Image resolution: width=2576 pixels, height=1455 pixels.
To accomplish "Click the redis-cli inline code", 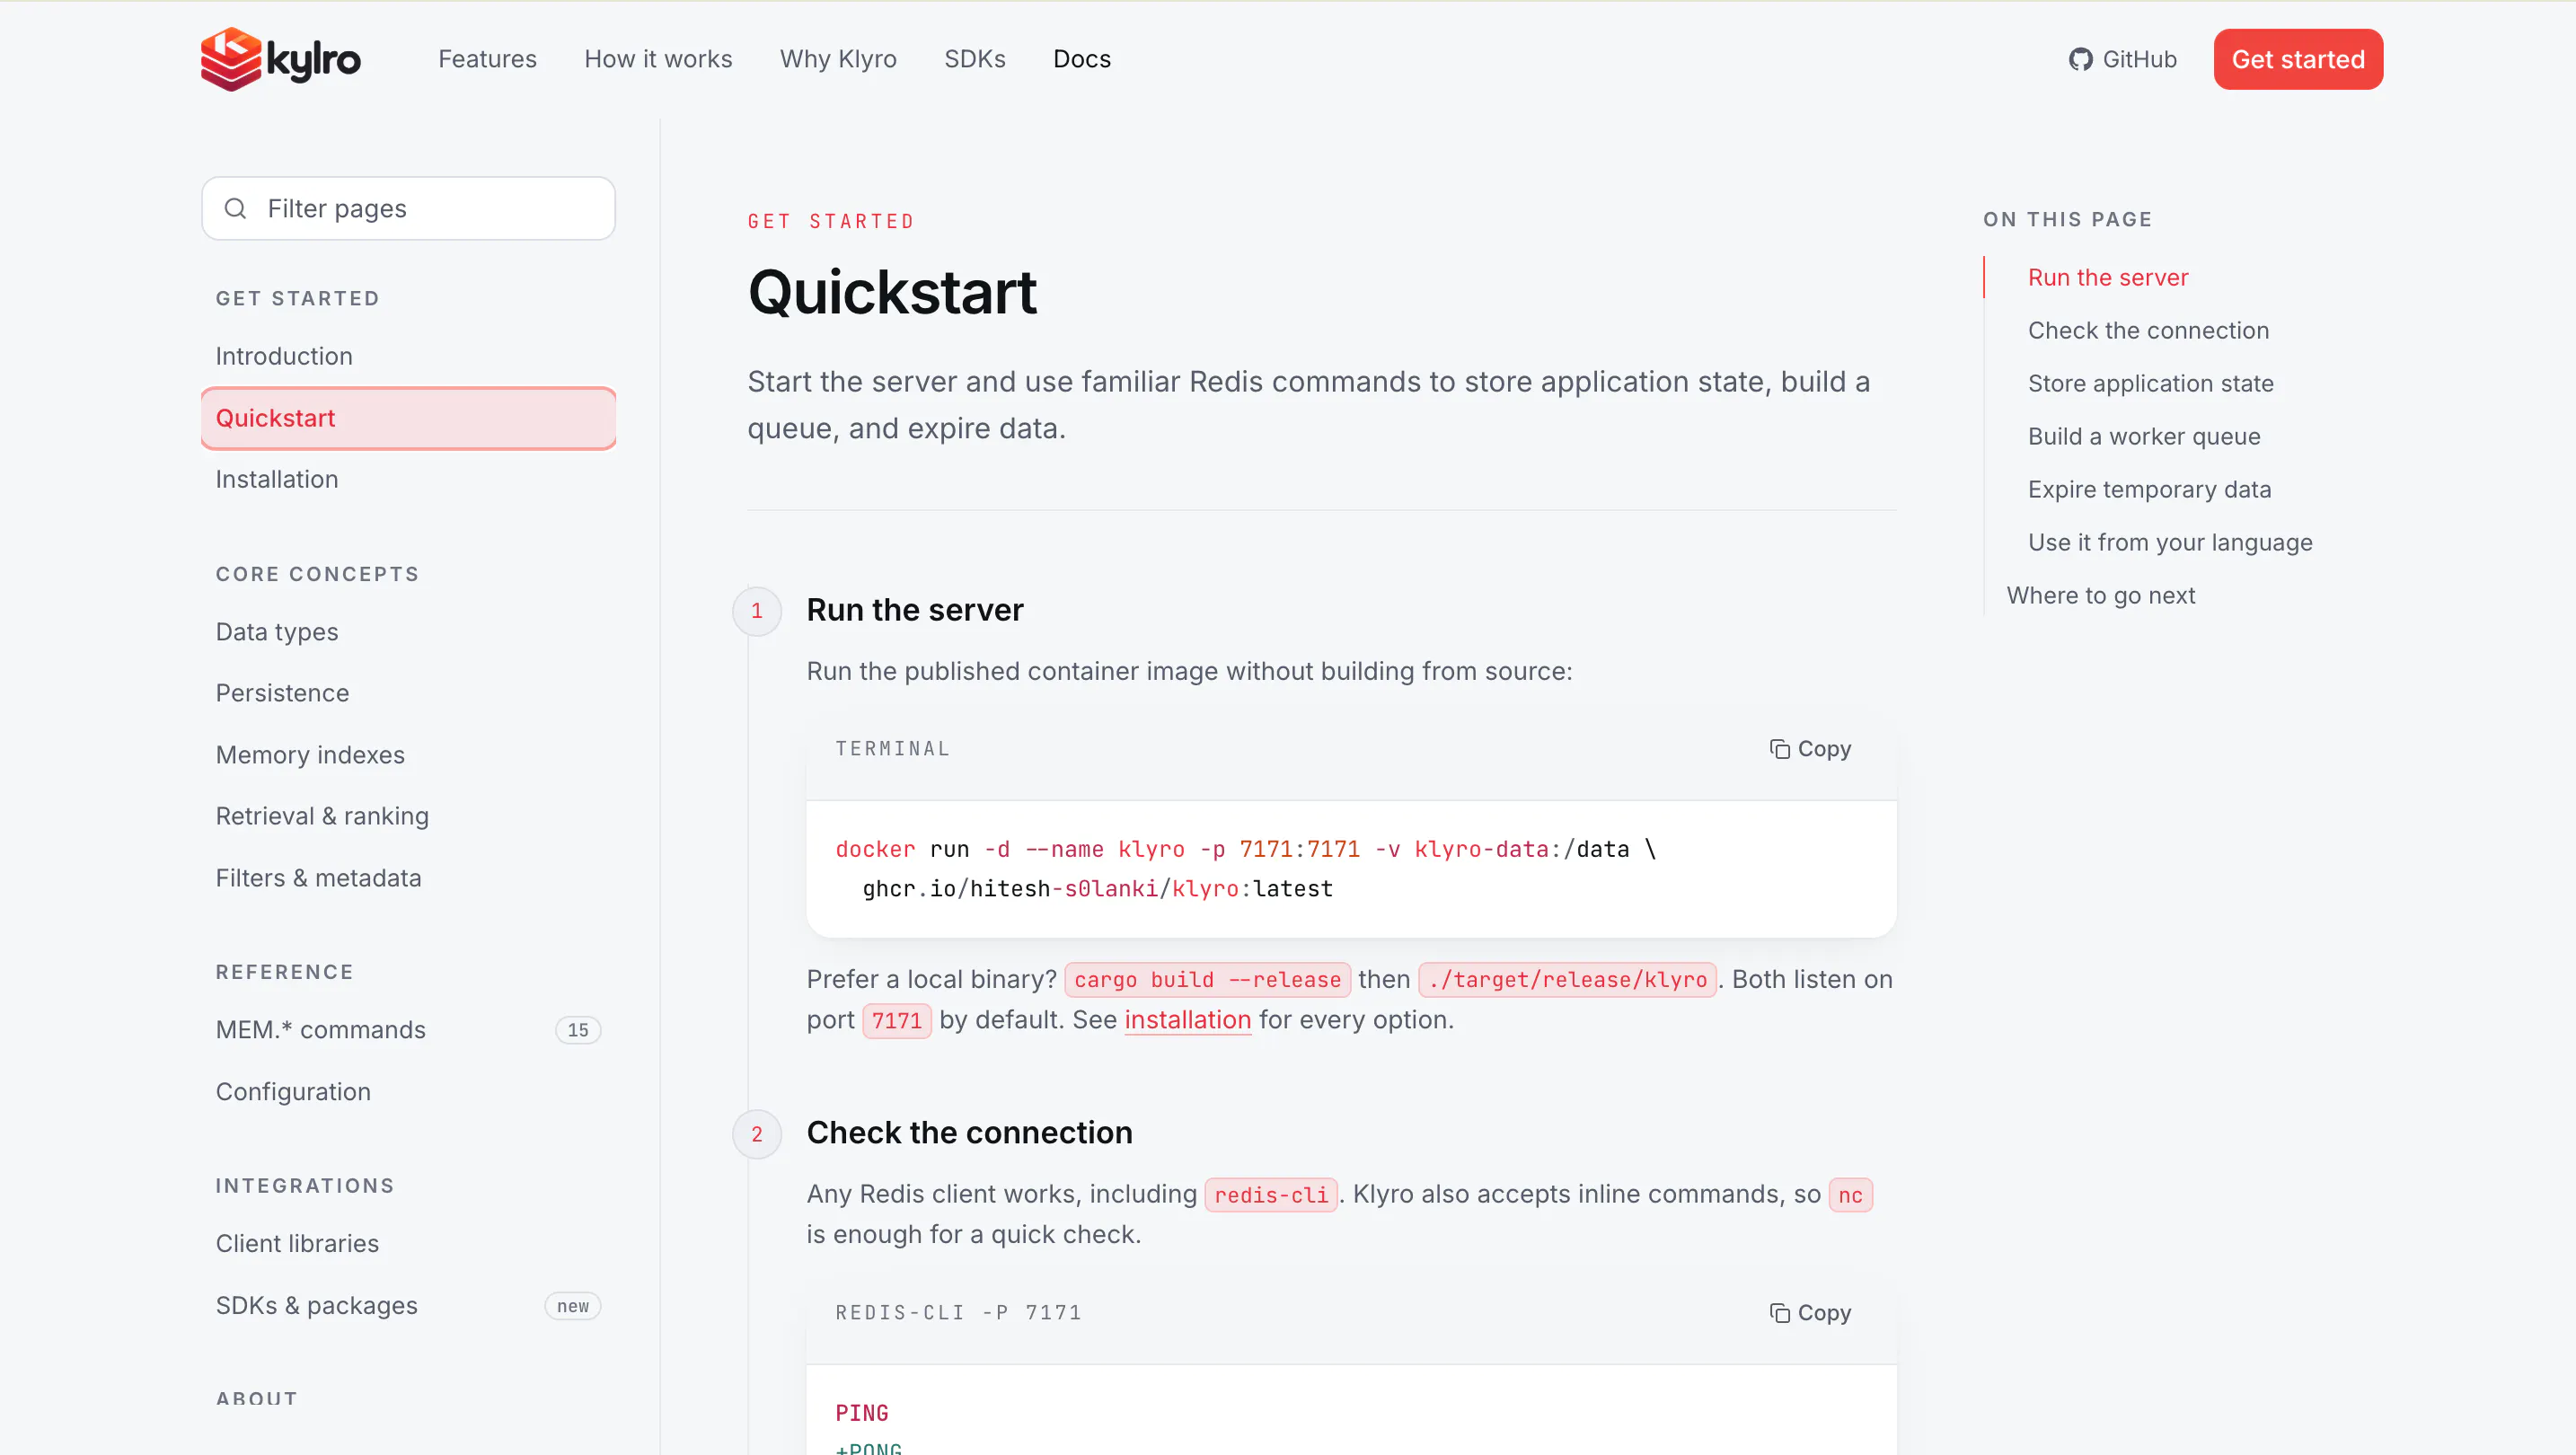I will 1271,1195.
